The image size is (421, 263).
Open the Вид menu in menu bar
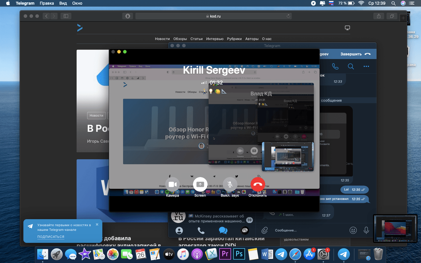click(63, 3)
